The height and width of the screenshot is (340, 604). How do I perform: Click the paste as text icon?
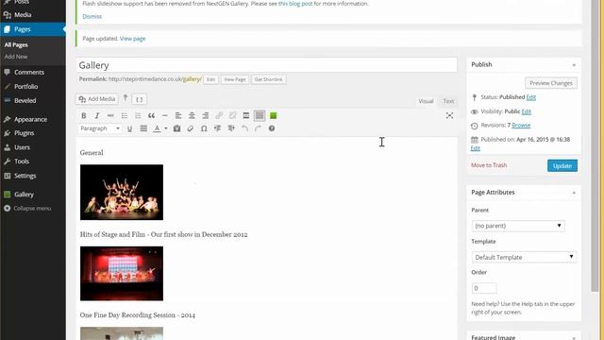point(176,128)
